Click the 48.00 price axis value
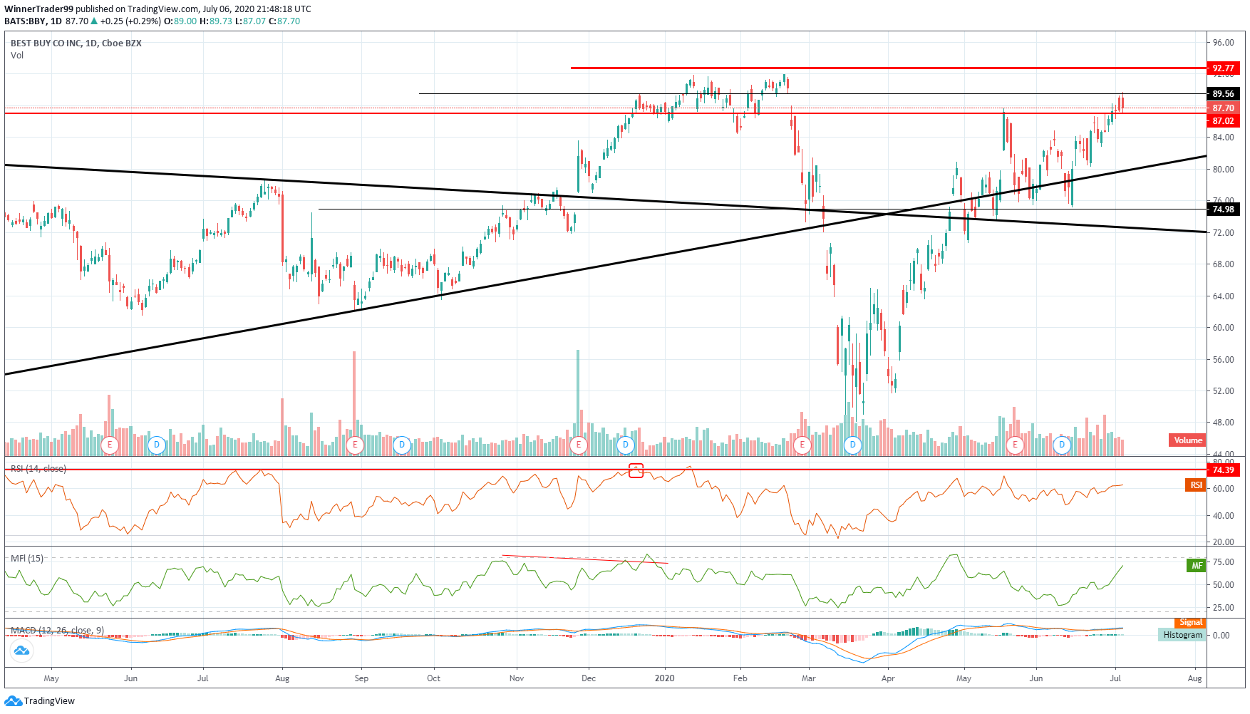This screenshot has height=714, width=1250. [x=1223, y=423]
